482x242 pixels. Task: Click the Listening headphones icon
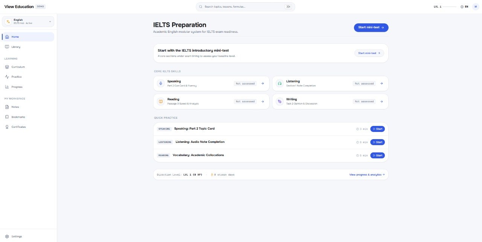[279, 83]
